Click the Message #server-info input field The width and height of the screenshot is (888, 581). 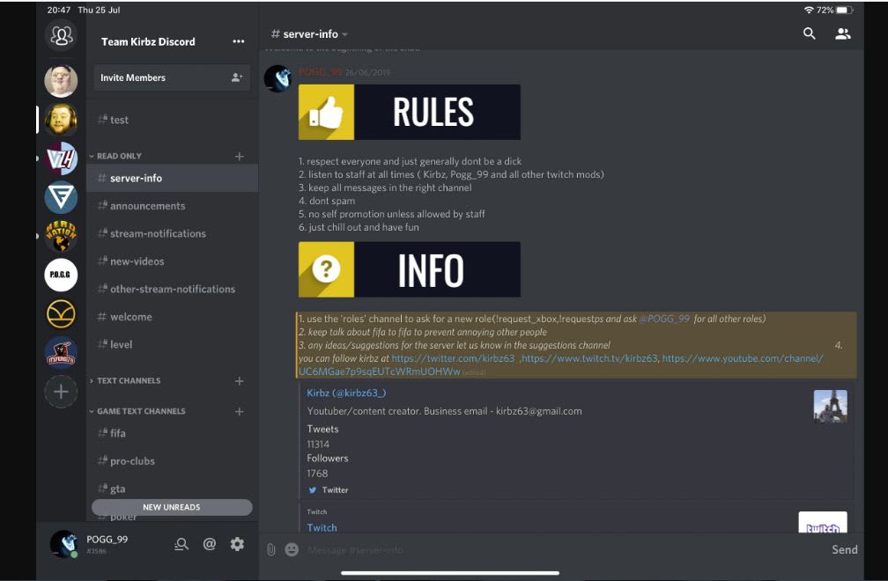coord(560,550)
